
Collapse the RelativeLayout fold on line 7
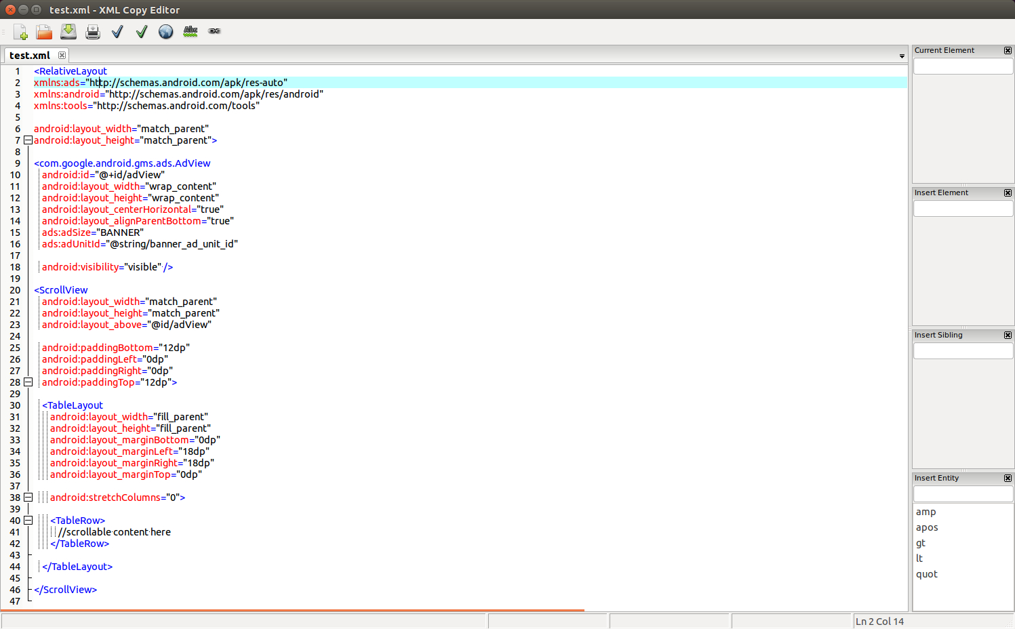[x=28, y=140]
